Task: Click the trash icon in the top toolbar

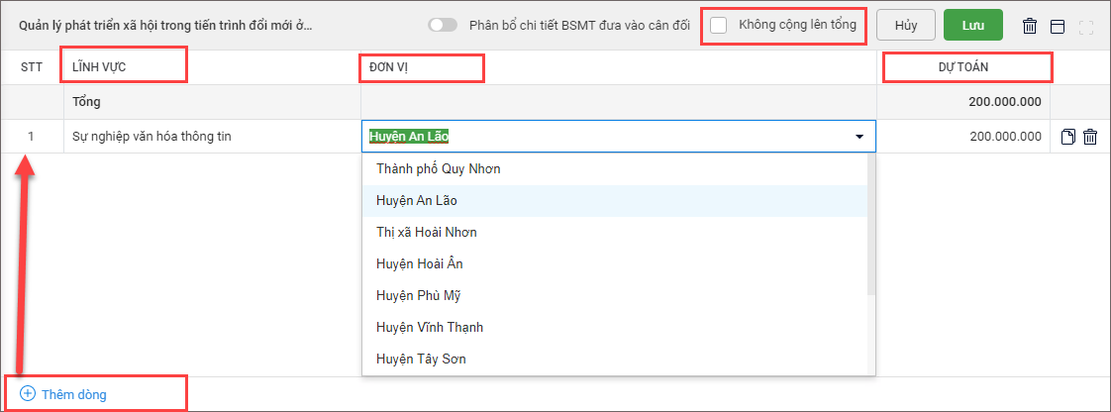Action: [1030, 26]
